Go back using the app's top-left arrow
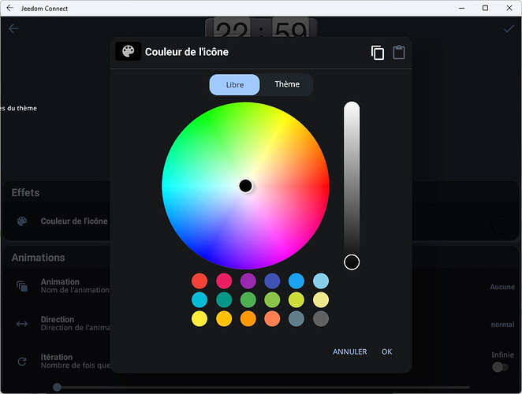Image resolution: width=522 pixels, height=394 pixels. (x=13, y=29)
